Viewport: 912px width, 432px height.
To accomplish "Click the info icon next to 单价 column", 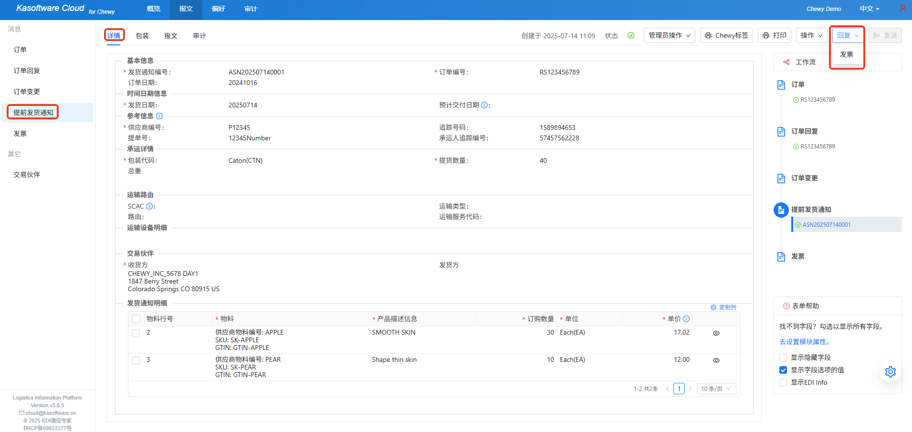I will tap(686, 319).
